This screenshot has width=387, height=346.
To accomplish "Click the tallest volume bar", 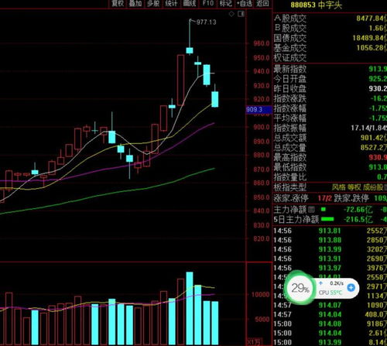I will pos(190,308).
